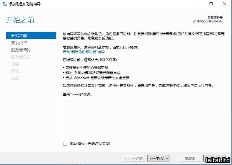Click the disabled 安装(I) button
Image resolution: width=232 pixels, height=165 pixels.
(190, 159)
